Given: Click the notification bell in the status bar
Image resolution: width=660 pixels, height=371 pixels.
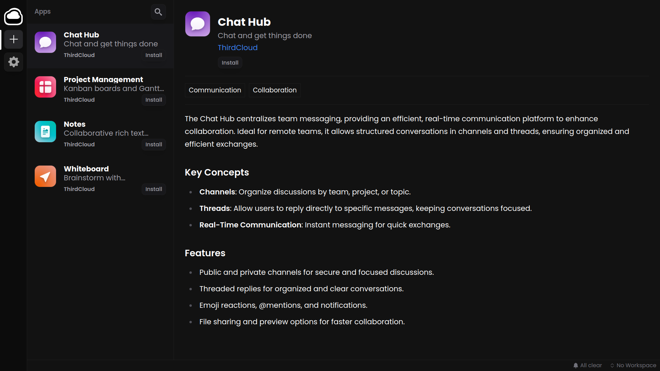Looking at the screenshot, I should tap(576, 365).
